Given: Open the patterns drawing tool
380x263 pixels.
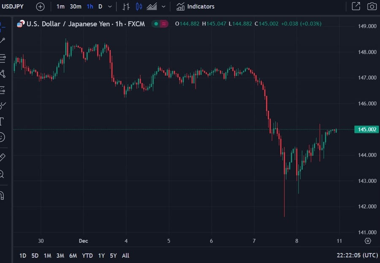Looking at the screenshot, I should click(3, 74).
